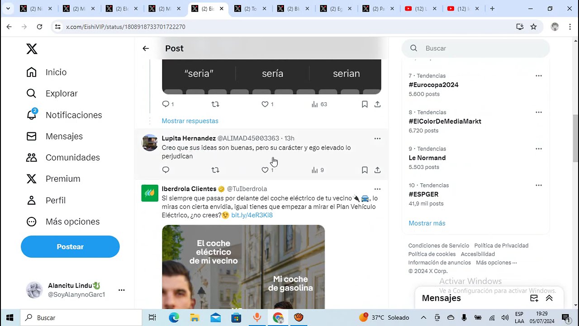579x326 pixels.
Task: Click the Buscar search field on X
Action: coord(476,48)
